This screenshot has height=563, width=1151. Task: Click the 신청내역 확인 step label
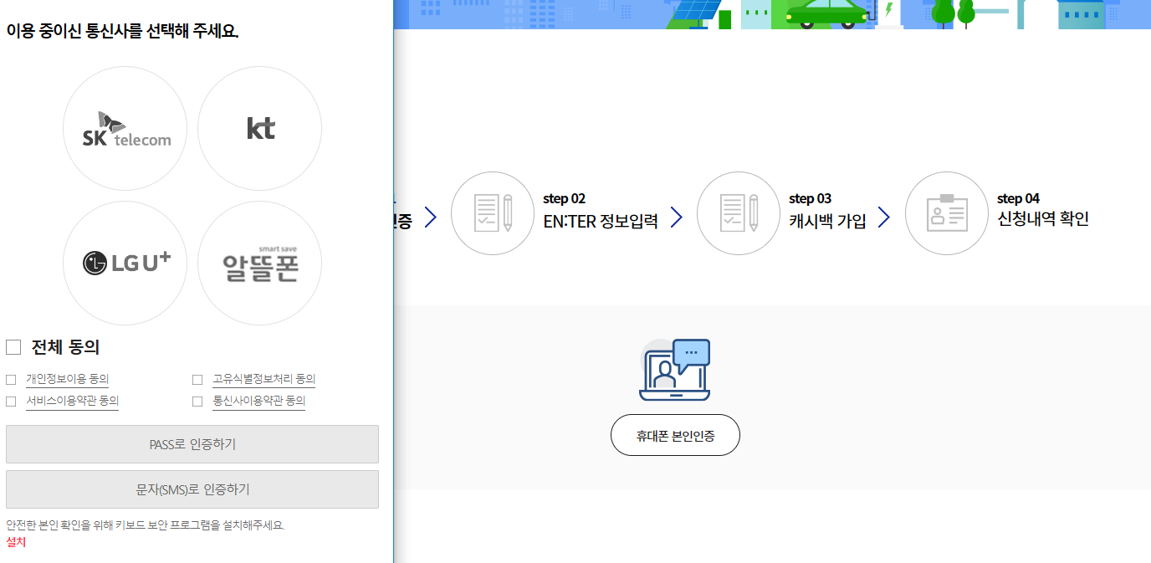point(1043,219)
